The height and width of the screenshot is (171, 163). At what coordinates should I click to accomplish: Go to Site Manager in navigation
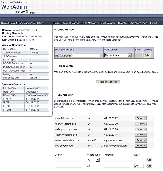90,23
